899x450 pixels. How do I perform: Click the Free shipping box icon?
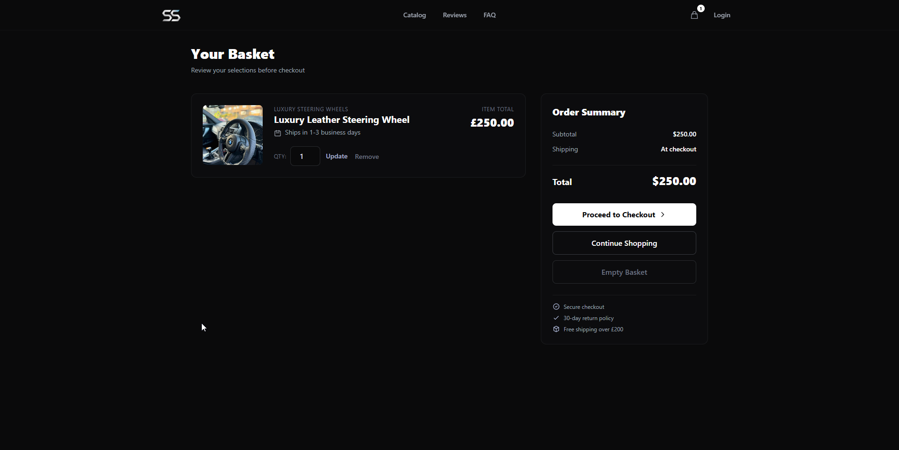click(556, 329)
